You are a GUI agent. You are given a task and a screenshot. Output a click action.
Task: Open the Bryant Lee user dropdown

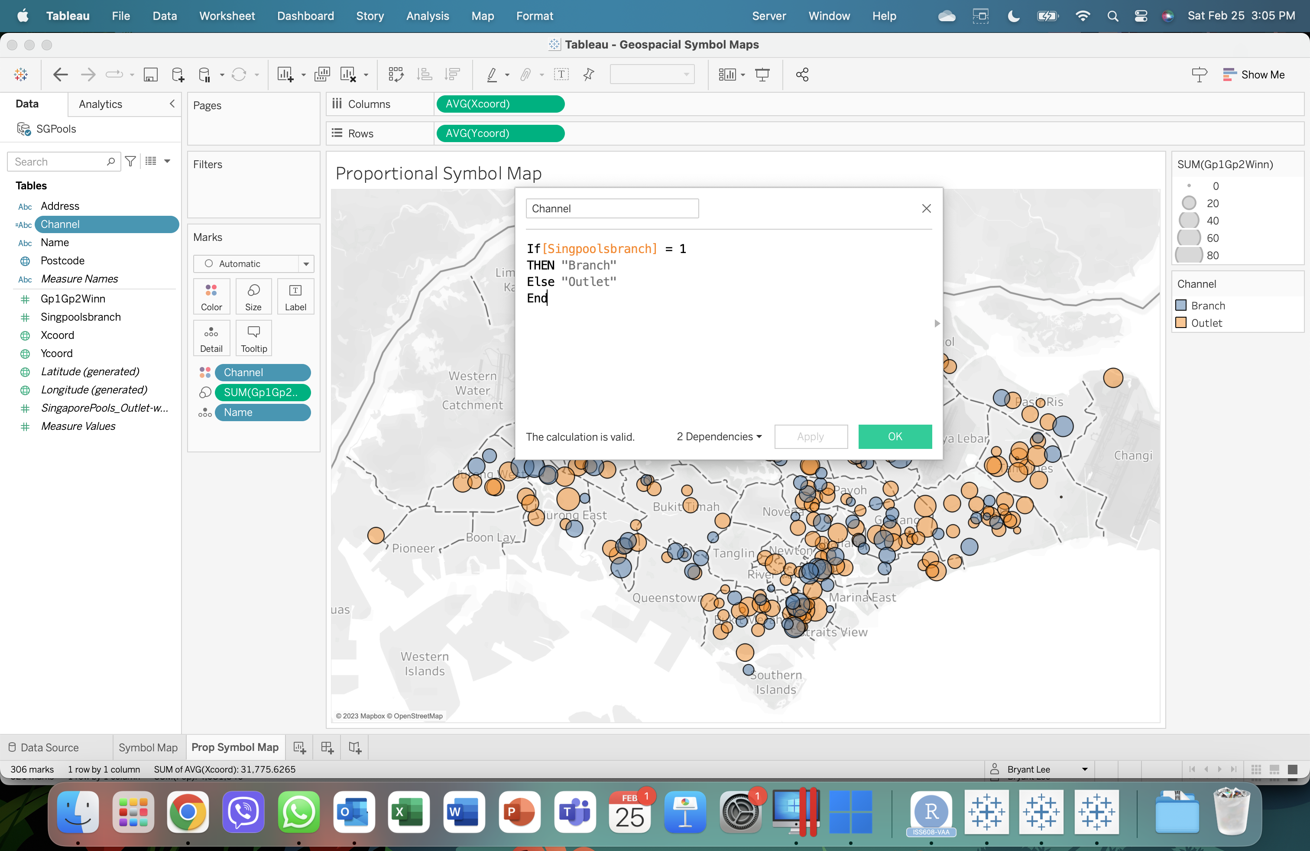(1084, 769)
